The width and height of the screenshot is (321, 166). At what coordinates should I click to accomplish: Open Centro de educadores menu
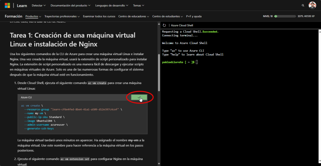134,16
